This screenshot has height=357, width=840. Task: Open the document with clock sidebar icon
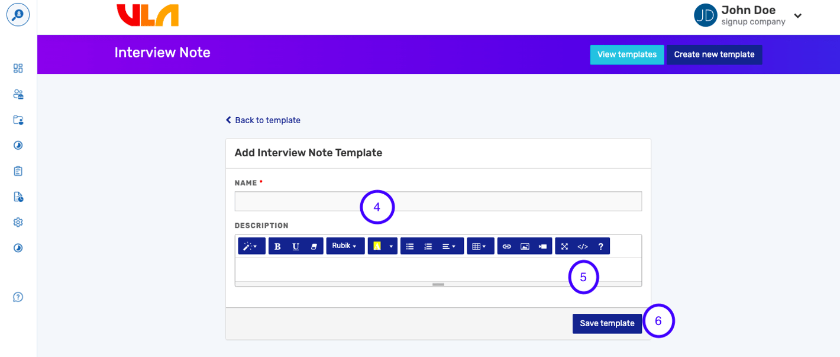point(18,197)
